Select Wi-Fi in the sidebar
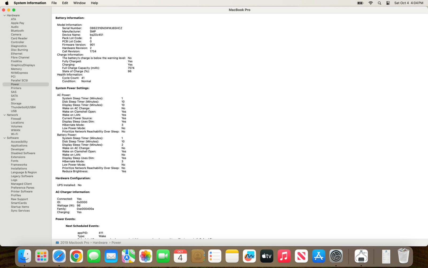Viewport: 428px width, 268px height. (x=14, y=134)
